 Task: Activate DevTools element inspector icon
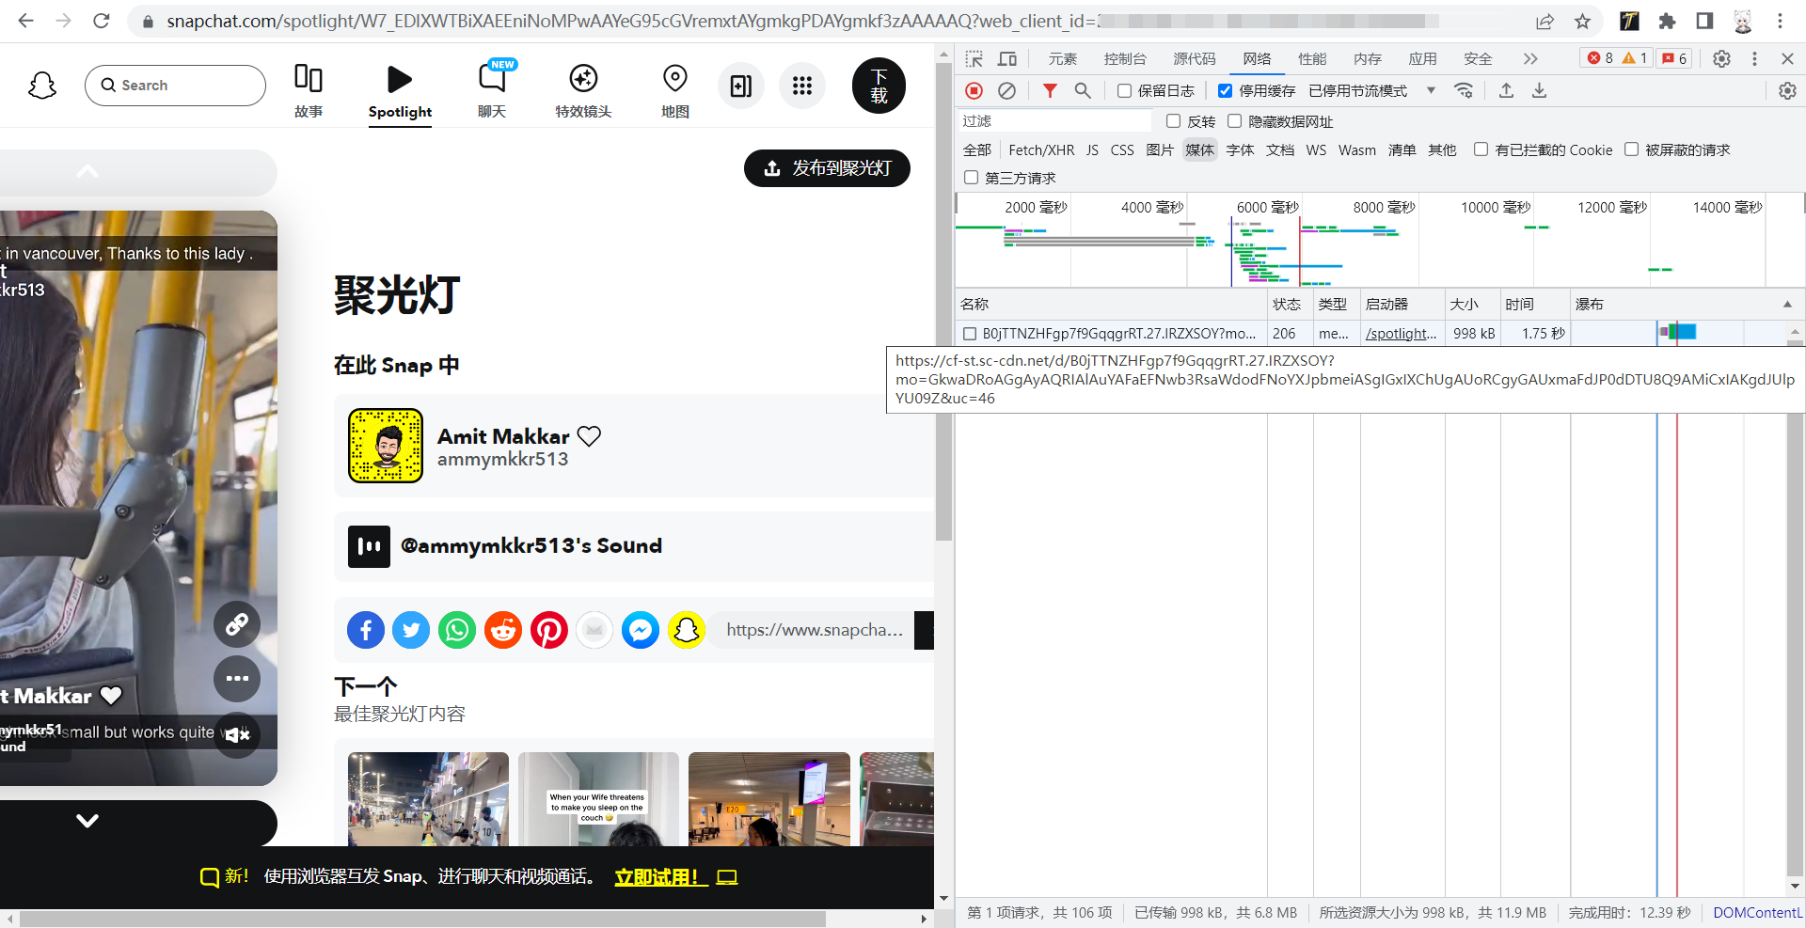coord(974,59)
